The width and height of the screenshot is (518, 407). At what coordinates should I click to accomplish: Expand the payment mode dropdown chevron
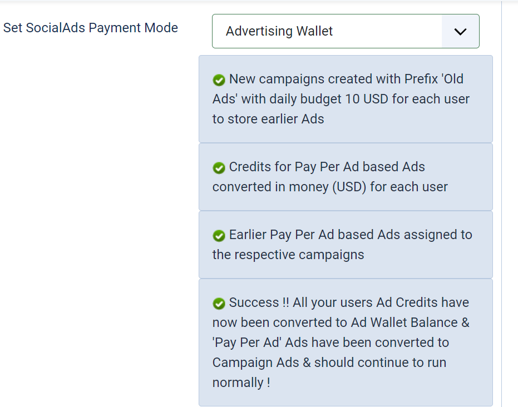460,31
